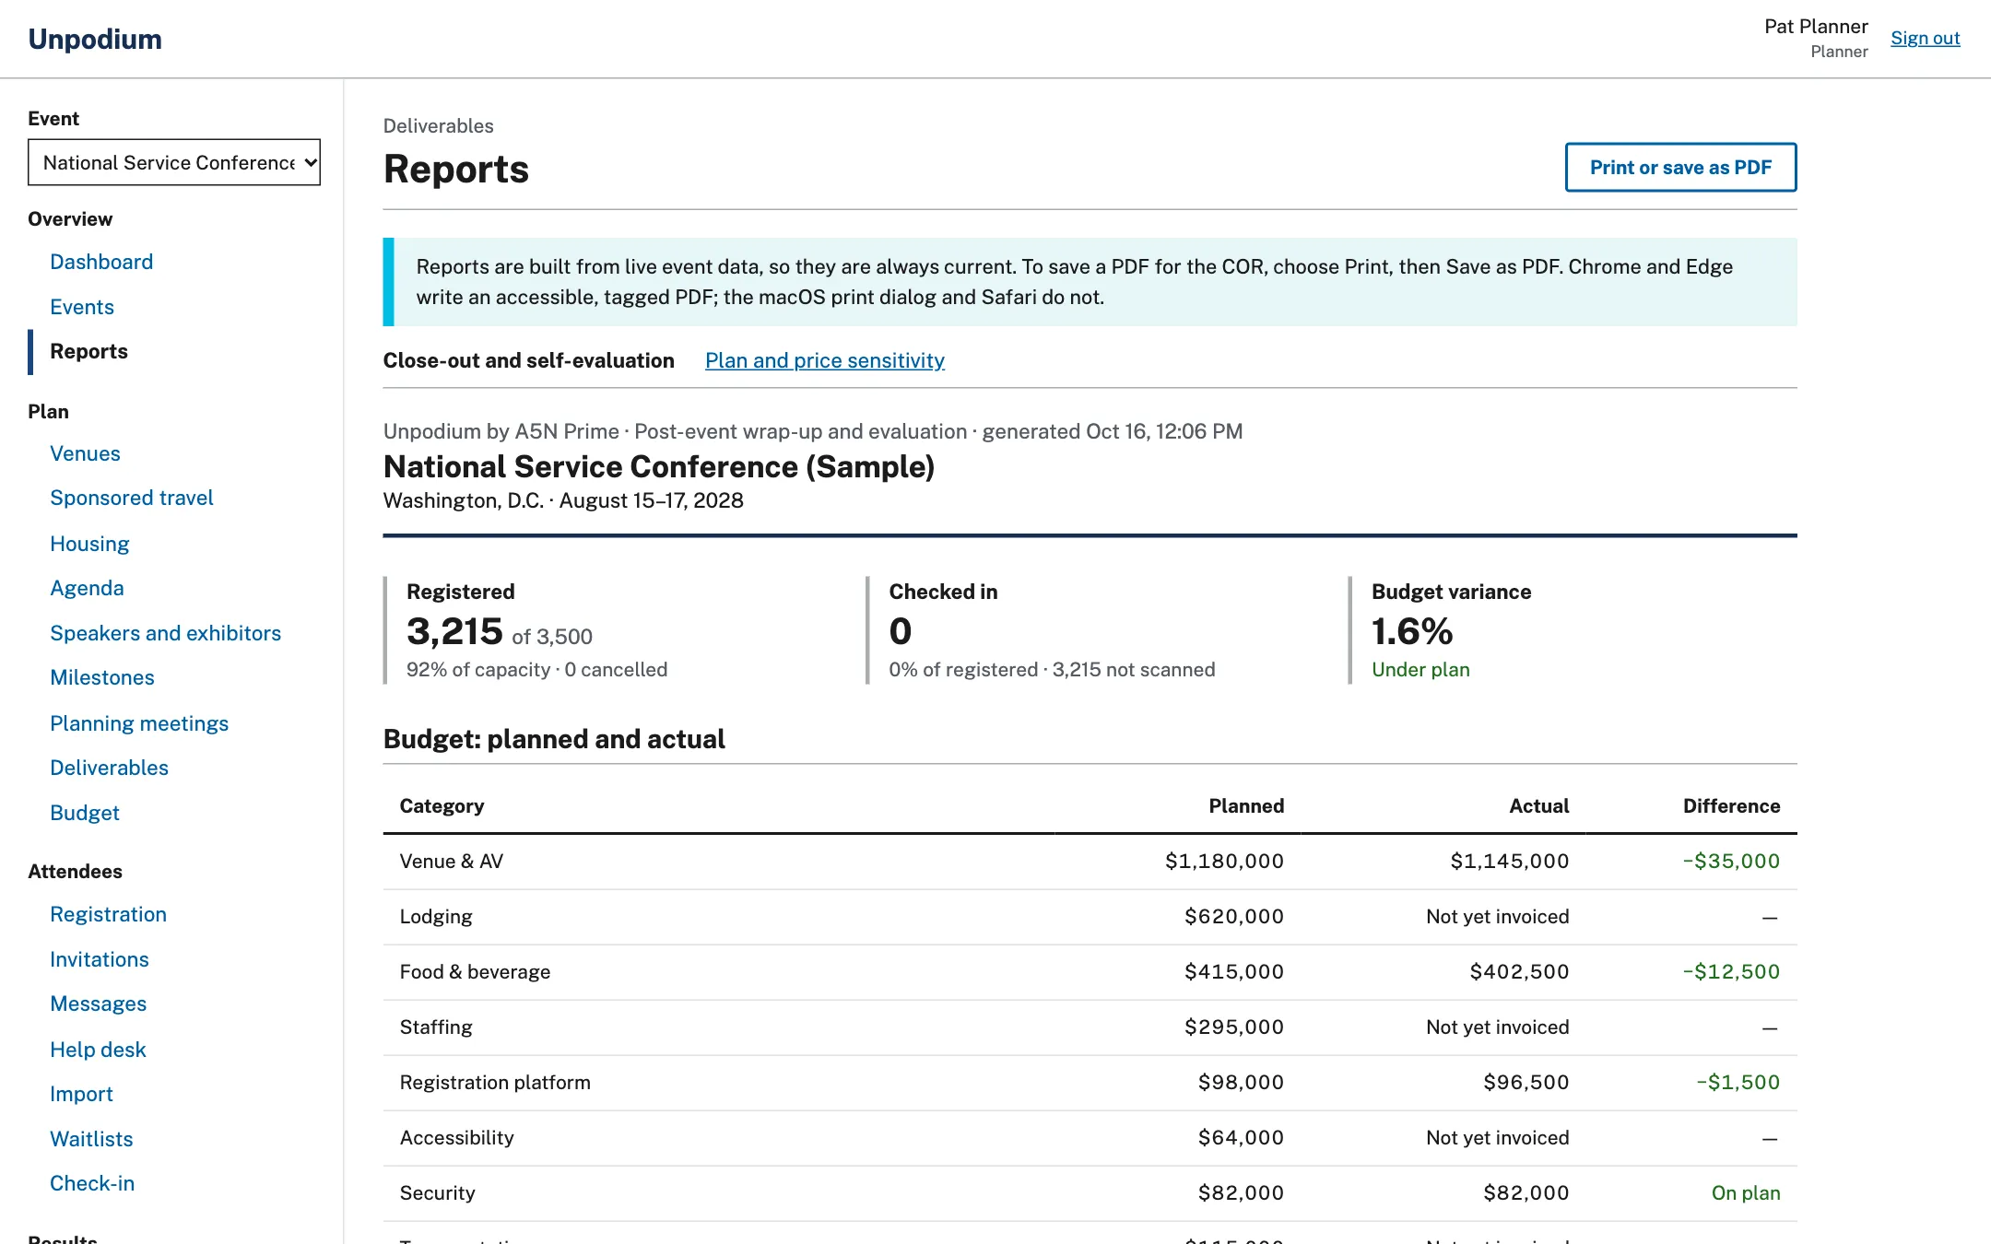This screenshot has height=1244, width=1991.
Task: Click the Deliverables breadcrumb text
Action: coord(439,125)
